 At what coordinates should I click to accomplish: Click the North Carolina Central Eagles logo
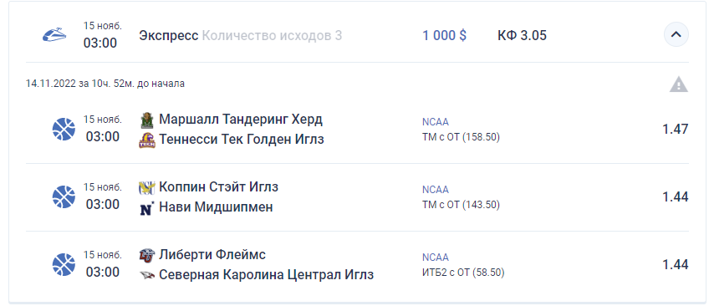point(147,275)
